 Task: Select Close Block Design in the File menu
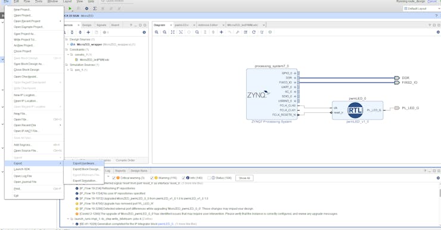pos(34,70)
